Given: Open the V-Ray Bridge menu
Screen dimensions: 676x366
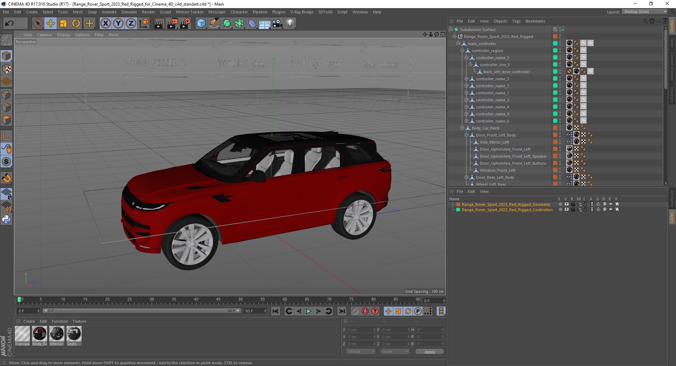Looking at the screenshot, I should pyautogui.click(x=302, y=12).
